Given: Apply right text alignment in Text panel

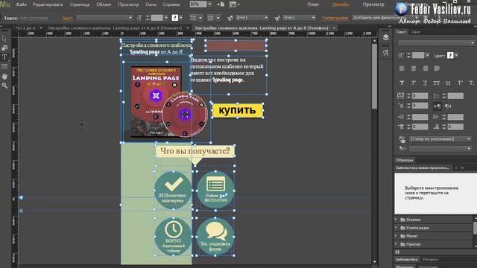Looking at the screenshot, I should click(425, 68).
